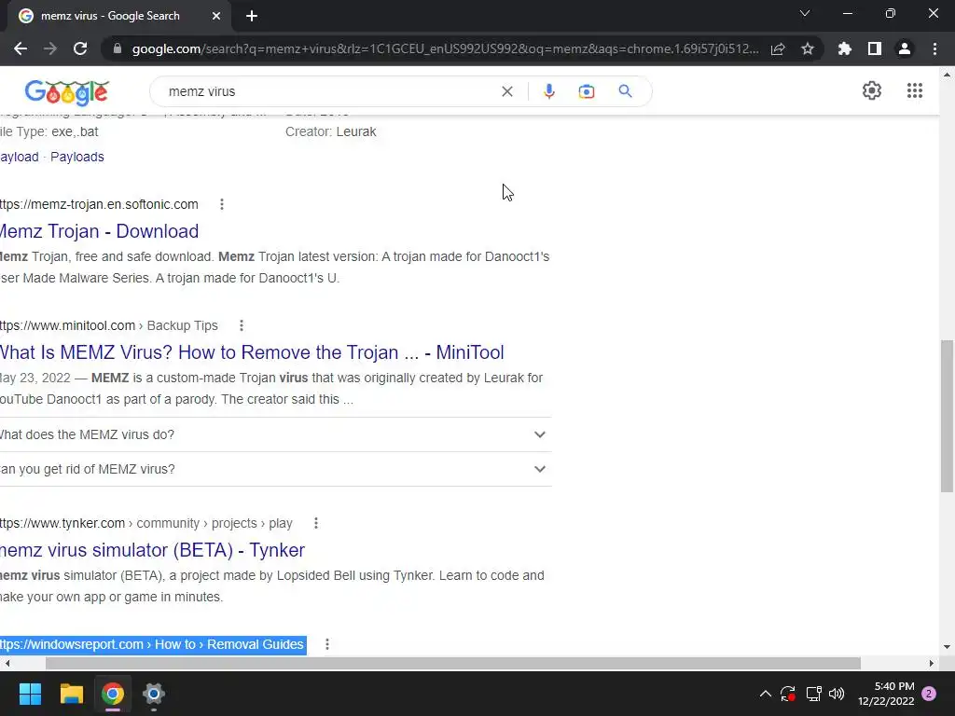
Task: Expand What does the MEMZ virus do
Action: (276, 434)
